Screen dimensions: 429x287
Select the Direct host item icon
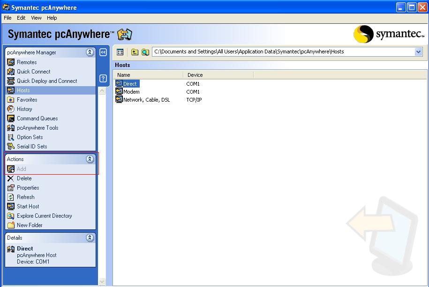coord(119,84)
